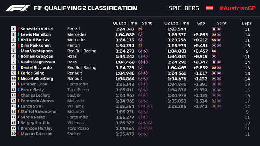
Task: Click Daniel Ricciardo's Q1 ultrasoft tyre icon
Action: [140, 67]
